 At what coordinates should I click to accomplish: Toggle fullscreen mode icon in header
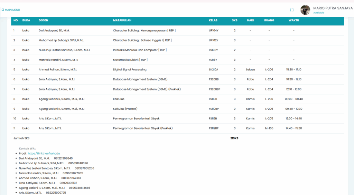pos(292,10)
